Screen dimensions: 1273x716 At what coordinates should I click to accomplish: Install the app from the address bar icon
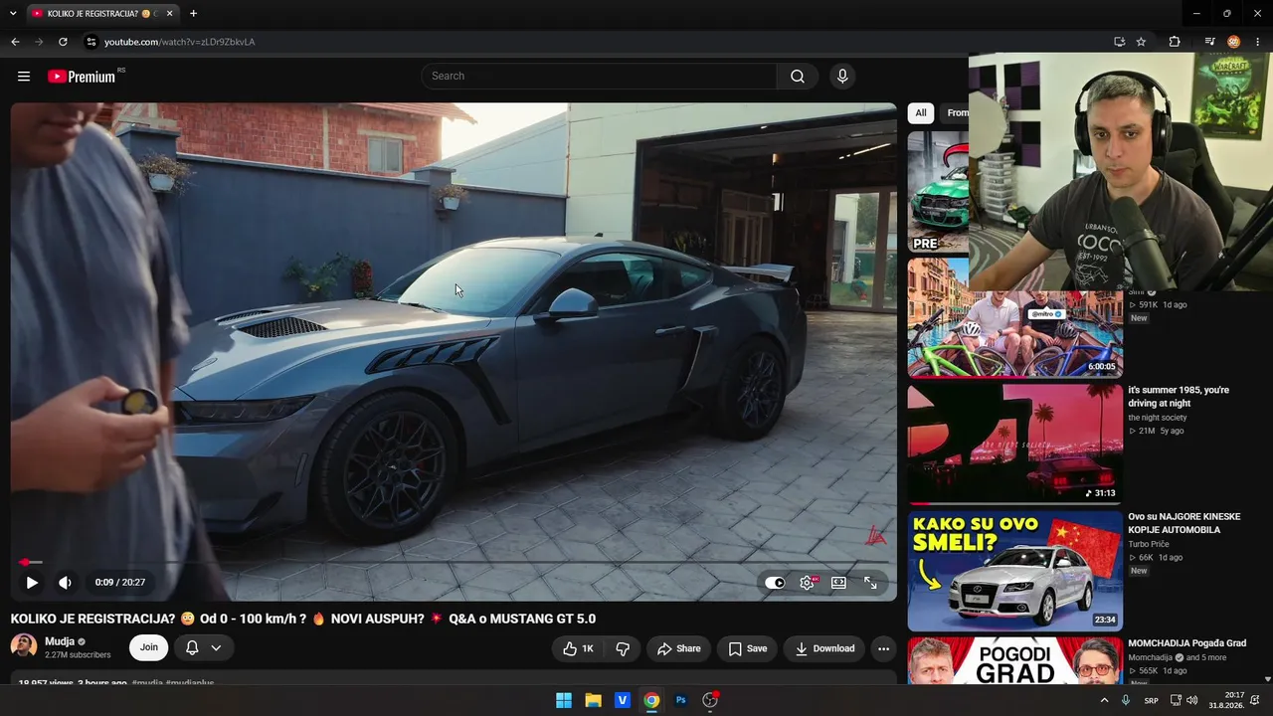coord(1120,42)
